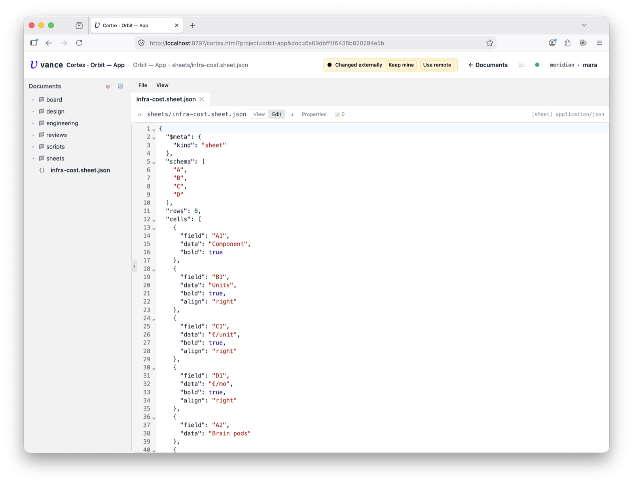
Task: Expand the design folder
Action: [33, 112]
